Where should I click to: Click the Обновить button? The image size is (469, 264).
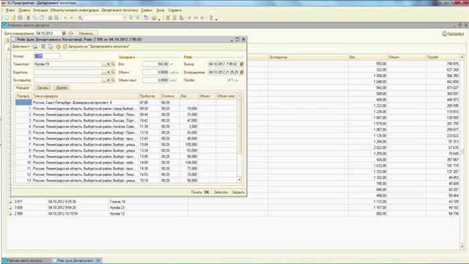click(x=86, y=34)
